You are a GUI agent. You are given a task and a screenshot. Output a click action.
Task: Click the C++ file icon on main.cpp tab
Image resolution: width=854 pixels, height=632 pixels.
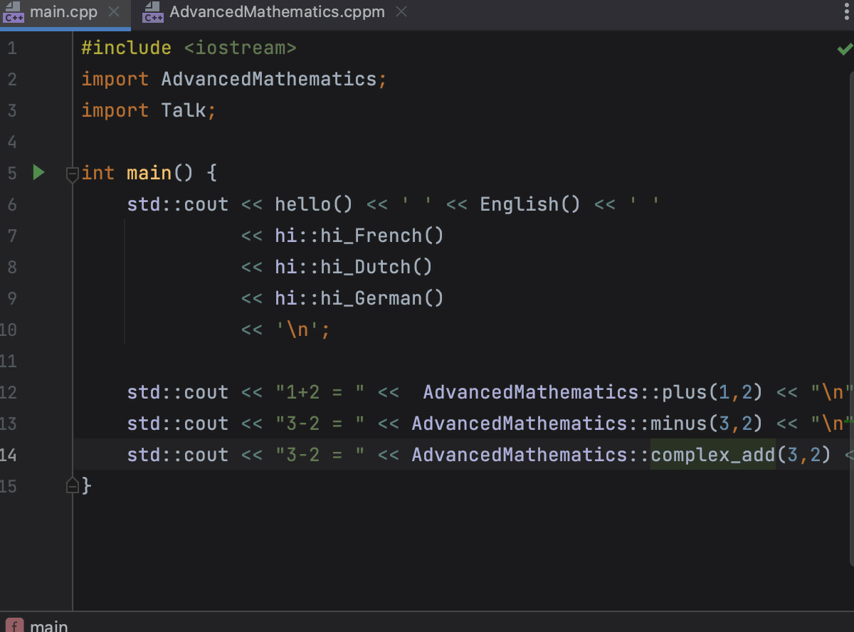14,12
